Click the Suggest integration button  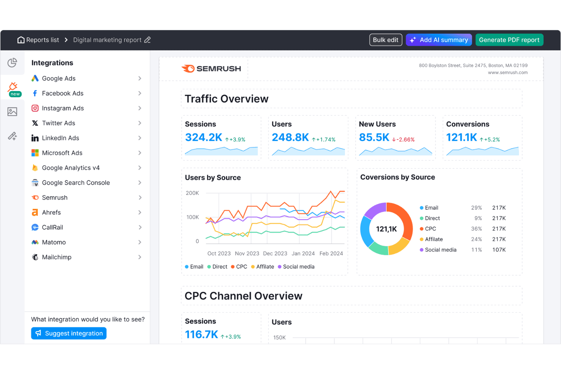click(69, 333)
